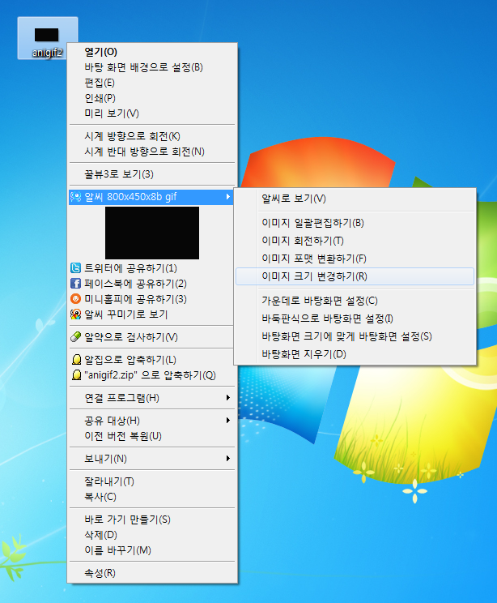Choose 페이스북에 공유하기(2)

(x=151, y=284)
